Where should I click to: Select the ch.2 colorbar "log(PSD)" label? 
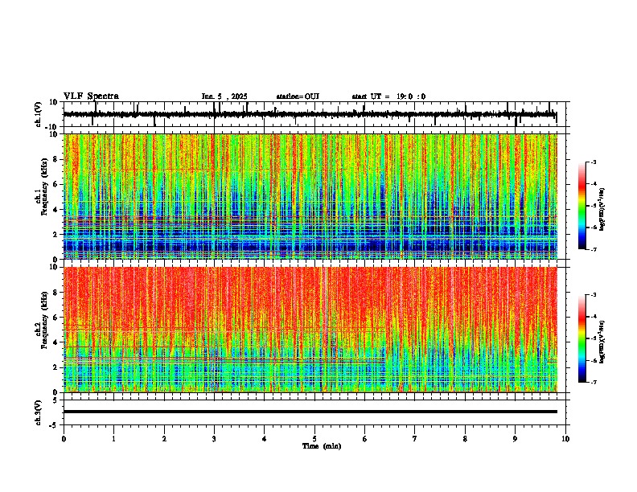tap(602, 342)
